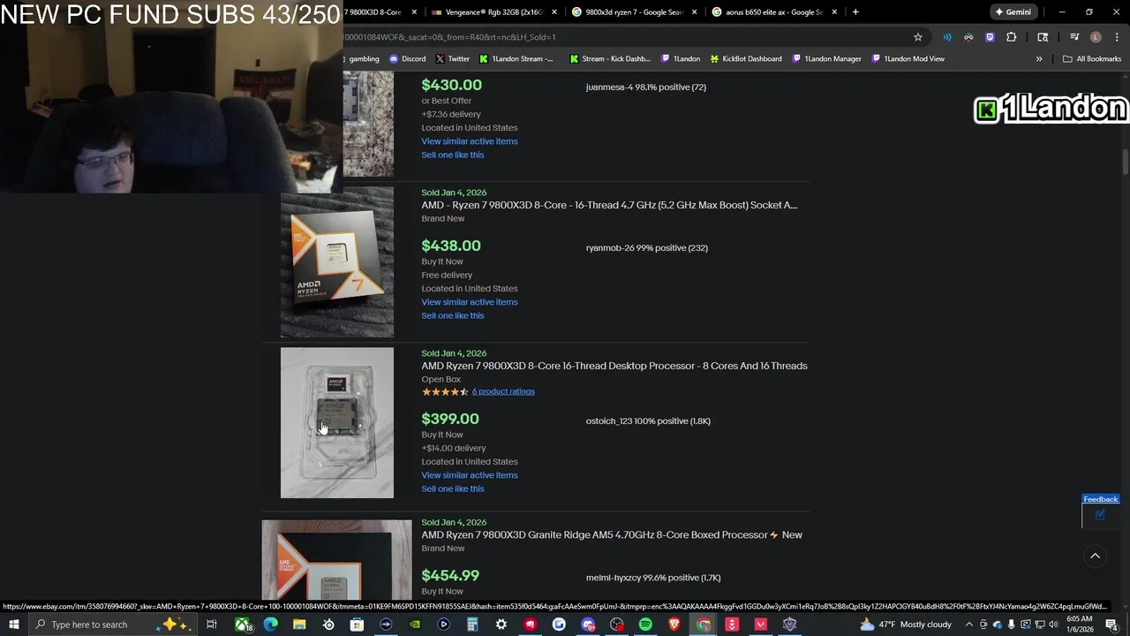Click seller ryanmob-26 99% positive text
The image size is (1130, 636).
tap(647, 248)
